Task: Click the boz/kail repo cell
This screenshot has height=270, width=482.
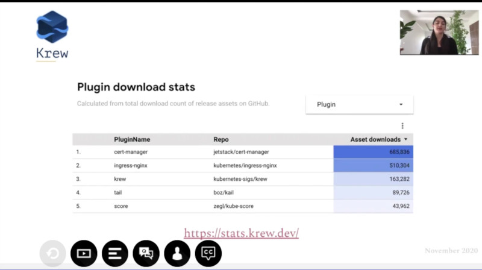Action: [224, 192]
